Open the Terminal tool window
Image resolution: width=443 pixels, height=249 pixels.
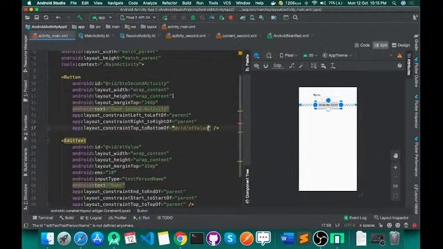tap(43, 218)
